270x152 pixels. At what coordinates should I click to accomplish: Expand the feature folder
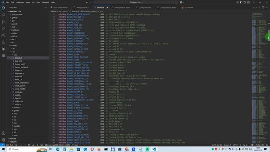16,108
